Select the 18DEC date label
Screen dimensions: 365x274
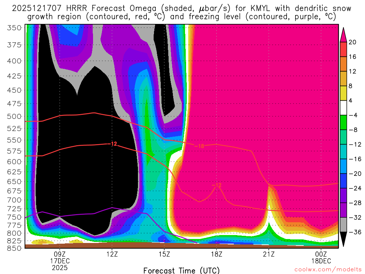tap(321, 261)
